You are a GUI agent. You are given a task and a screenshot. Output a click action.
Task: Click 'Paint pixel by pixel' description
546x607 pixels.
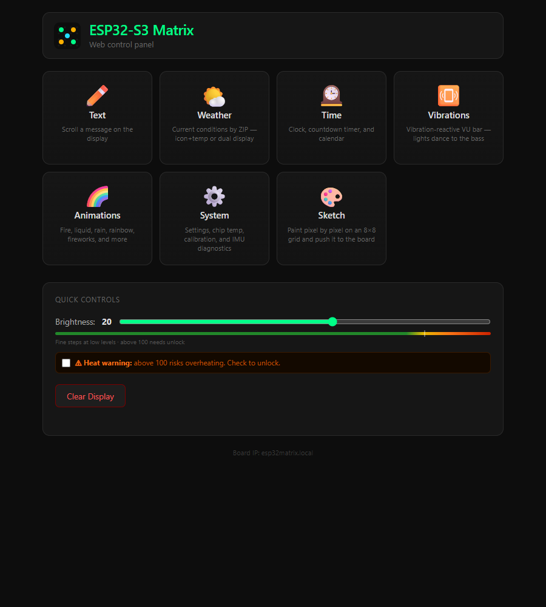coord(332,234)
